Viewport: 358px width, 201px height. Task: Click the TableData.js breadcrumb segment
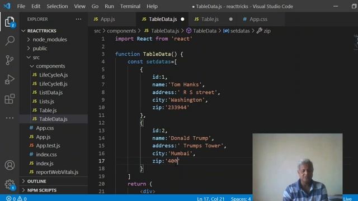[165, 31]
